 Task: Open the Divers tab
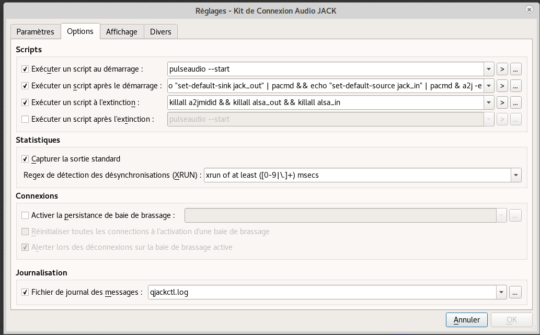[160, 31]
